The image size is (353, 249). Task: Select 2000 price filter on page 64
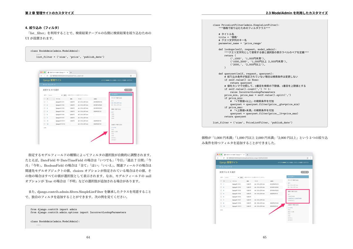113,118
